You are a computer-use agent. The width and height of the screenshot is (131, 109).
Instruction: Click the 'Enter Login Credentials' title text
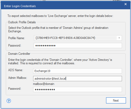(20, 6)
